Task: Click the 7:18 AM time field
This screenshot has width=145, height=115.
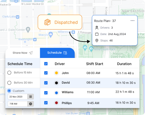Action: [x=18, y=104]
